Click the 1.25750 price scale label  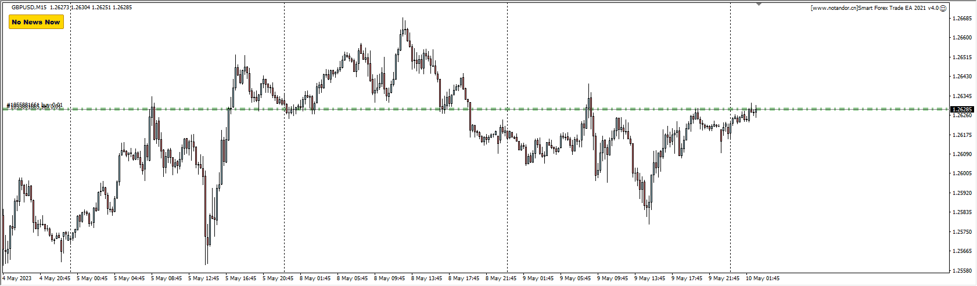coord(963,232)
